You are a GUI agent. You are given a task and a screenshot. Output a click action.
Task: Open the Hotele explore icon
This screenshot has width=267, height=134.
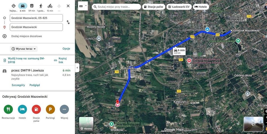click(22, 109)
